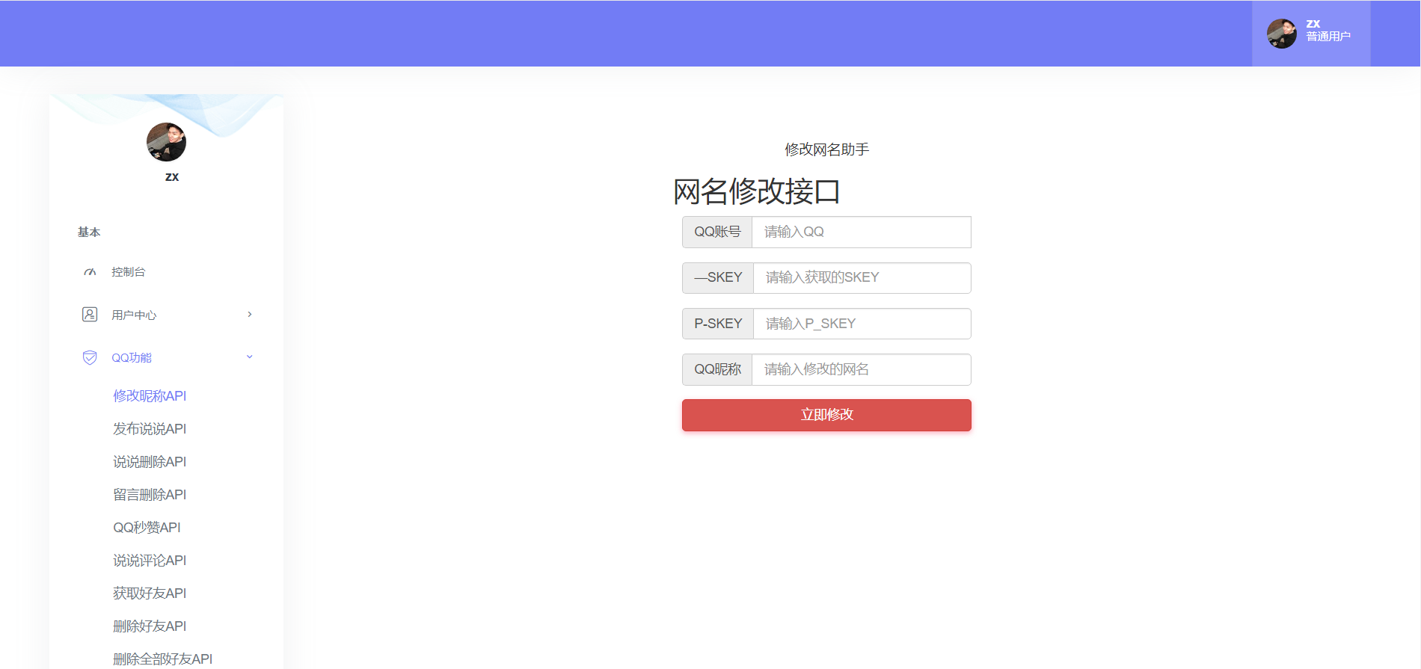Focus the QQ昵称 new nickname field
1421x669 pixels.
[x=860, y=370]
